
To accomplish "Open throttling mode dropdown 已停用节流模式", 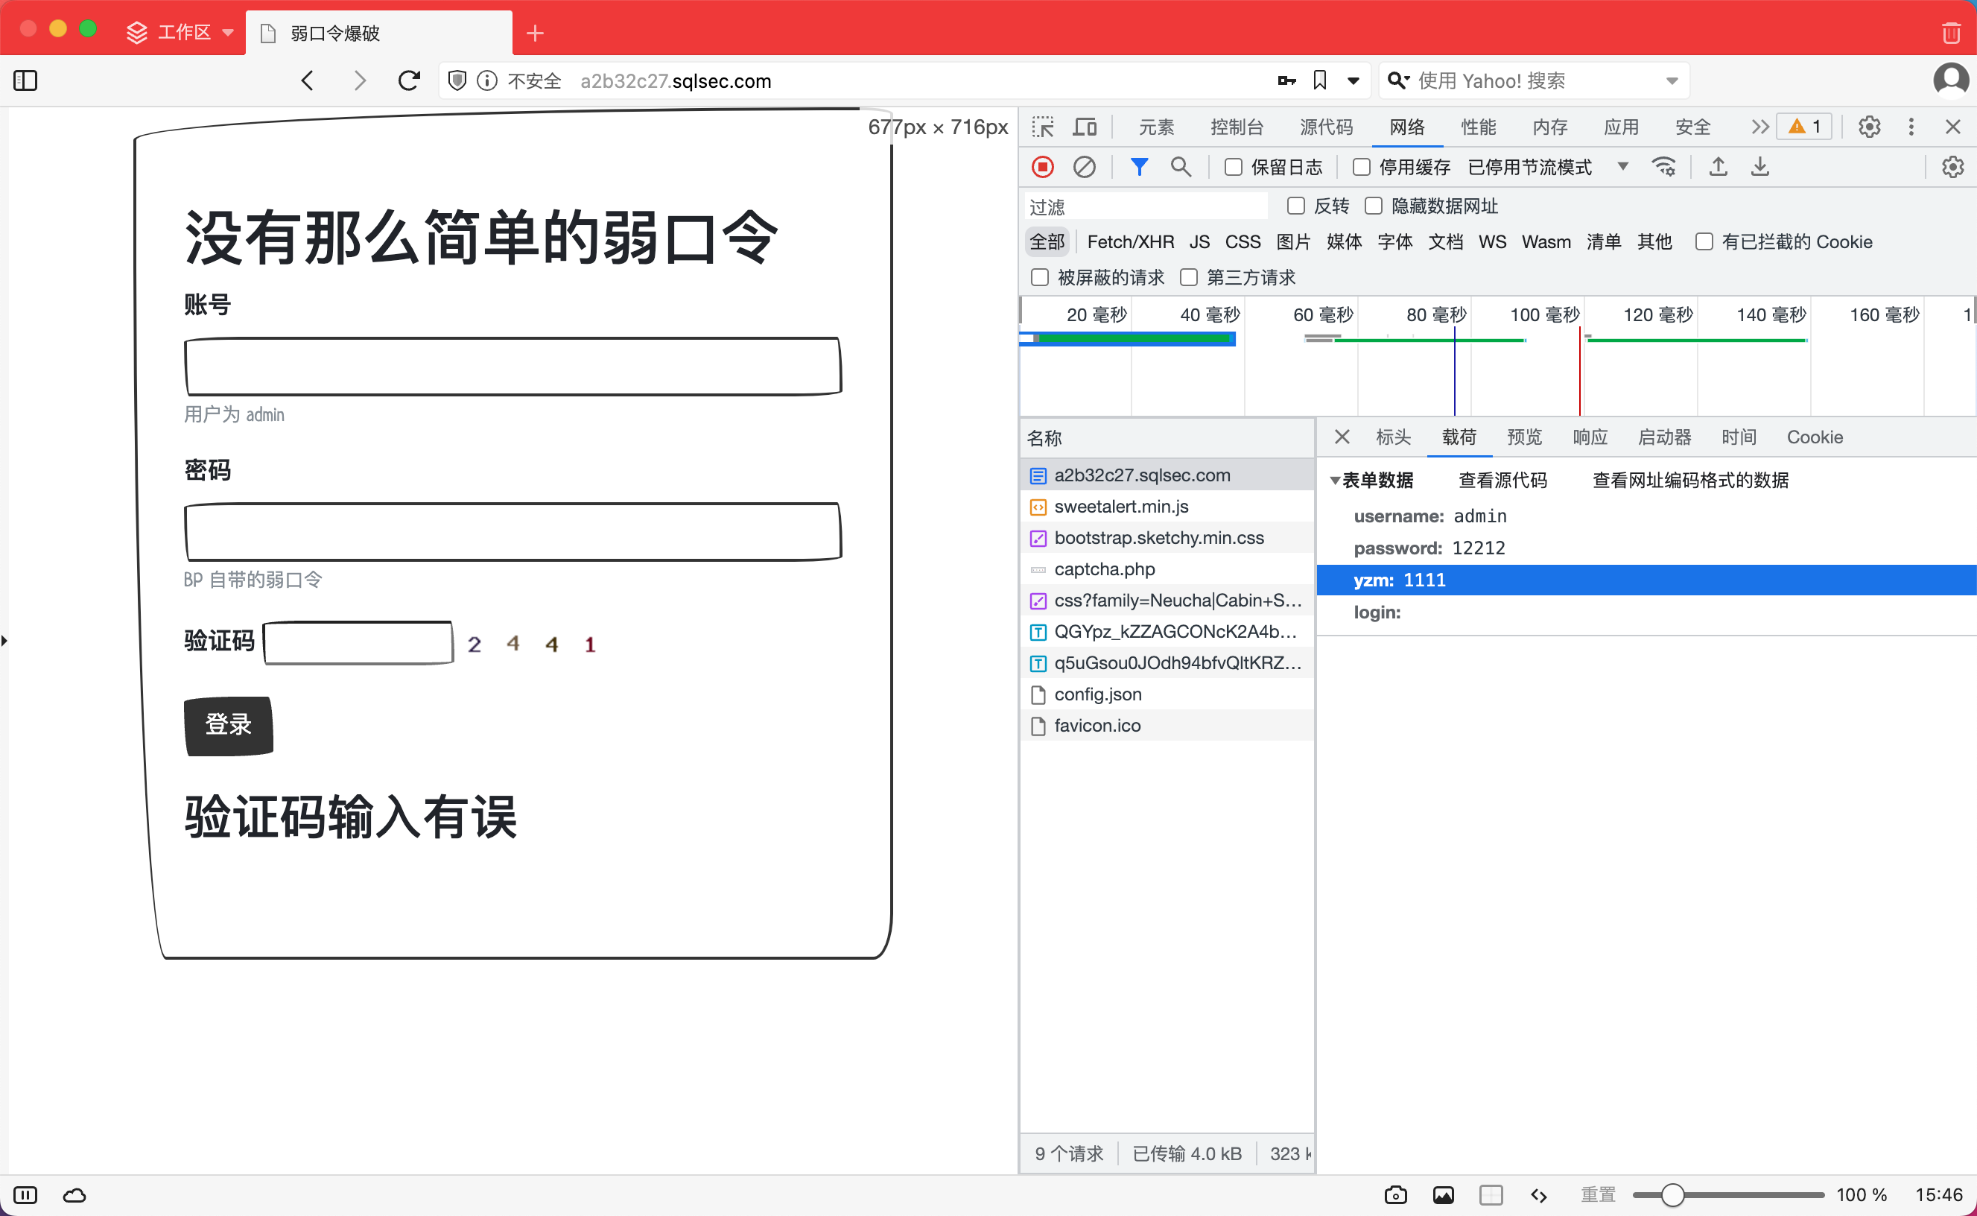I will pos(1548,168).
